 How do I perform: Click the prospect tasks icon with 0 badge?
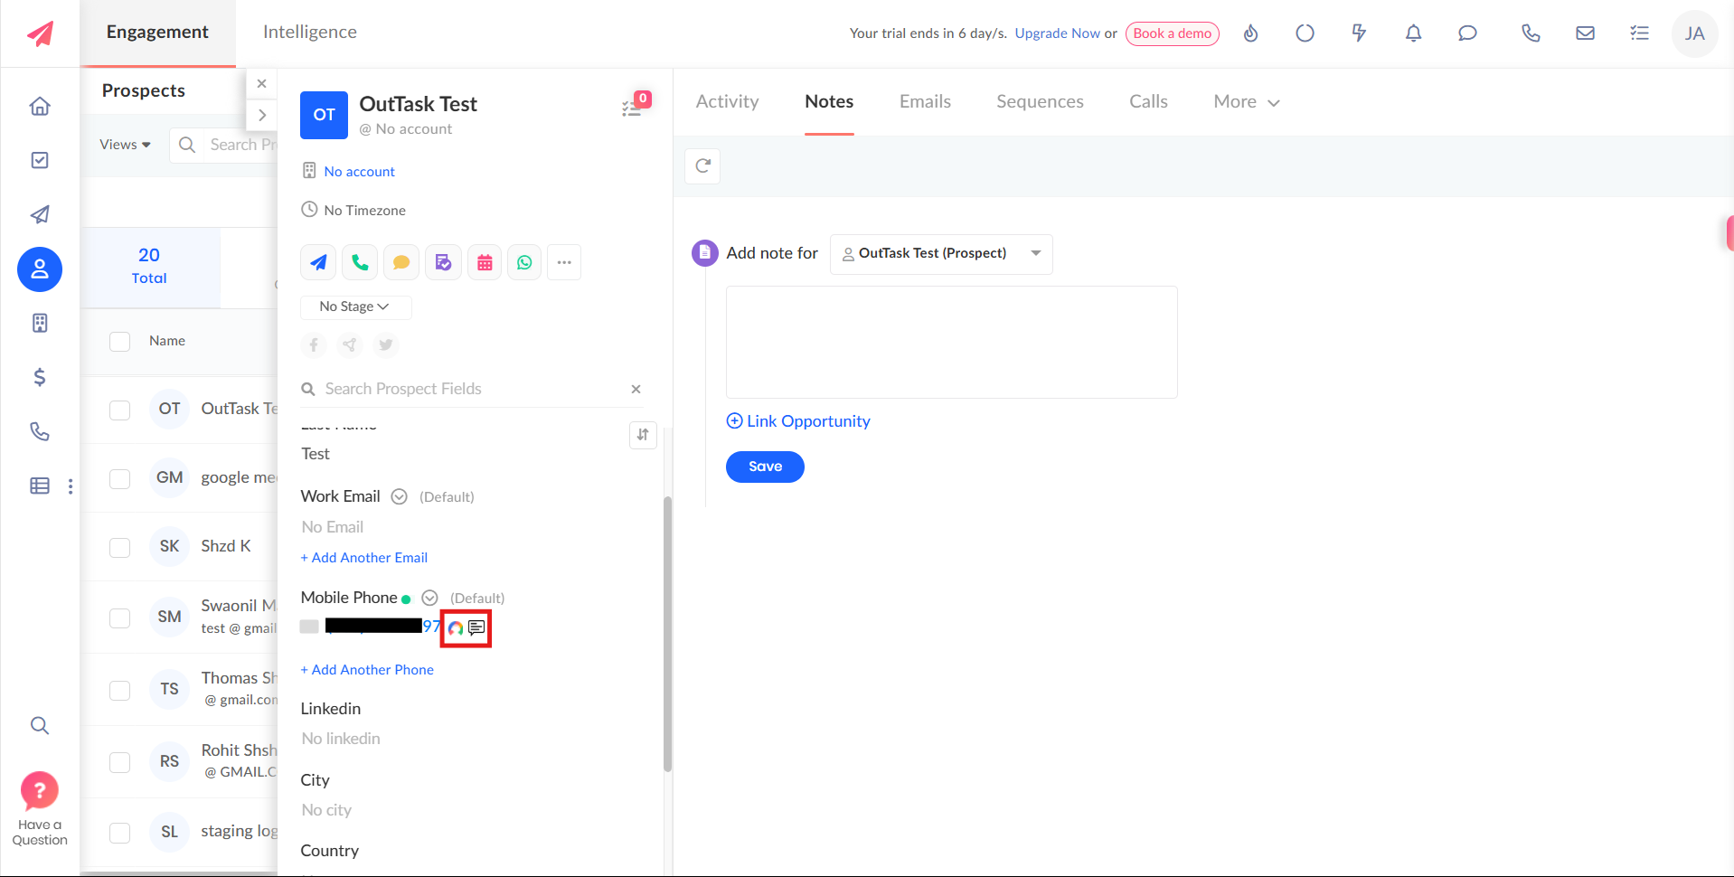point(634,107)
